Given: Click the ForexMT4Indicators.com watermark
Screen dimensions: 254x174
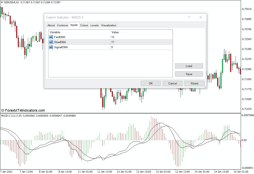Looking at the screenshot, I should click(23, 110).
